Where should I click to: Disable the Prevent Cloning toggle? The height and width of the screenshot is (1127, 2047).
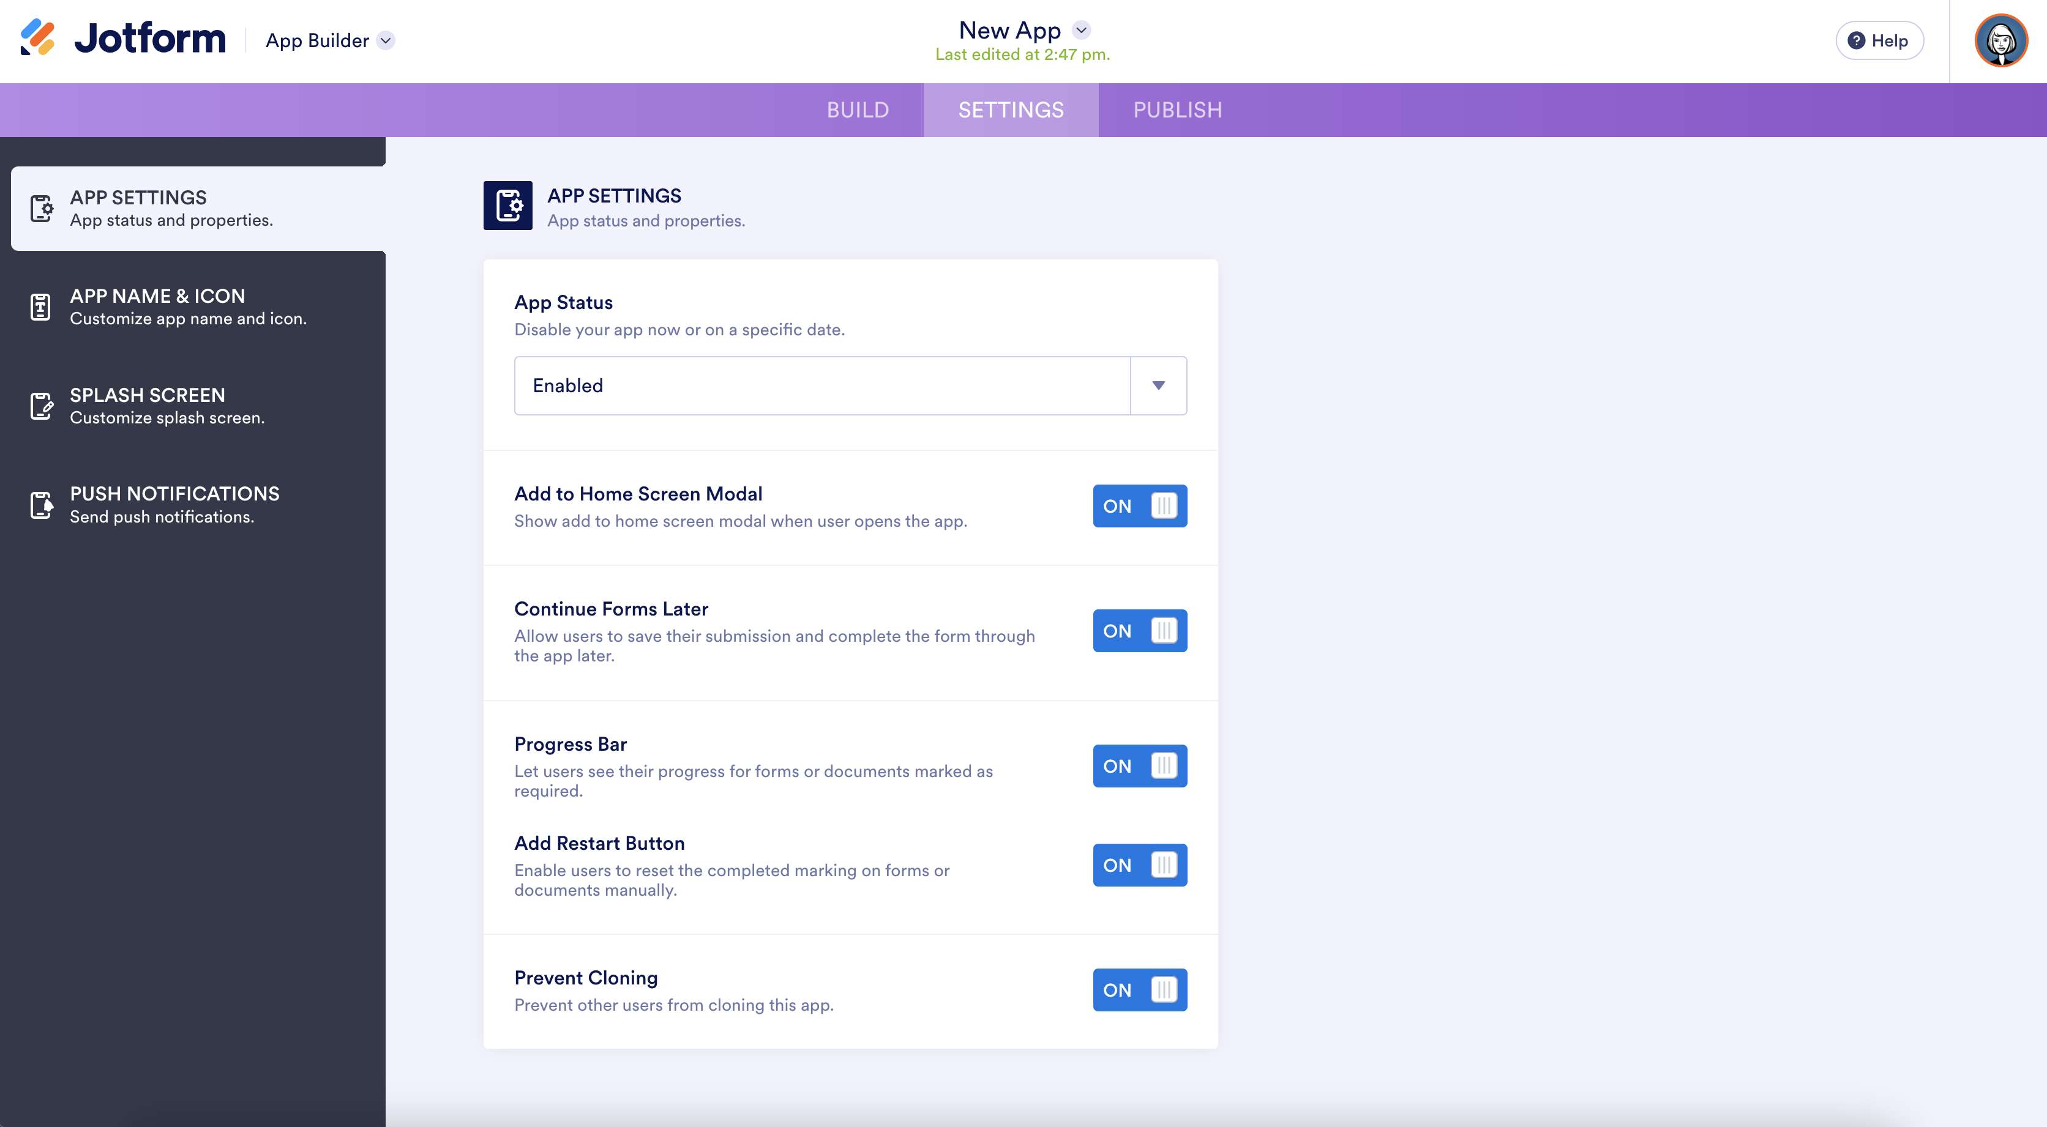[1140, 989]
